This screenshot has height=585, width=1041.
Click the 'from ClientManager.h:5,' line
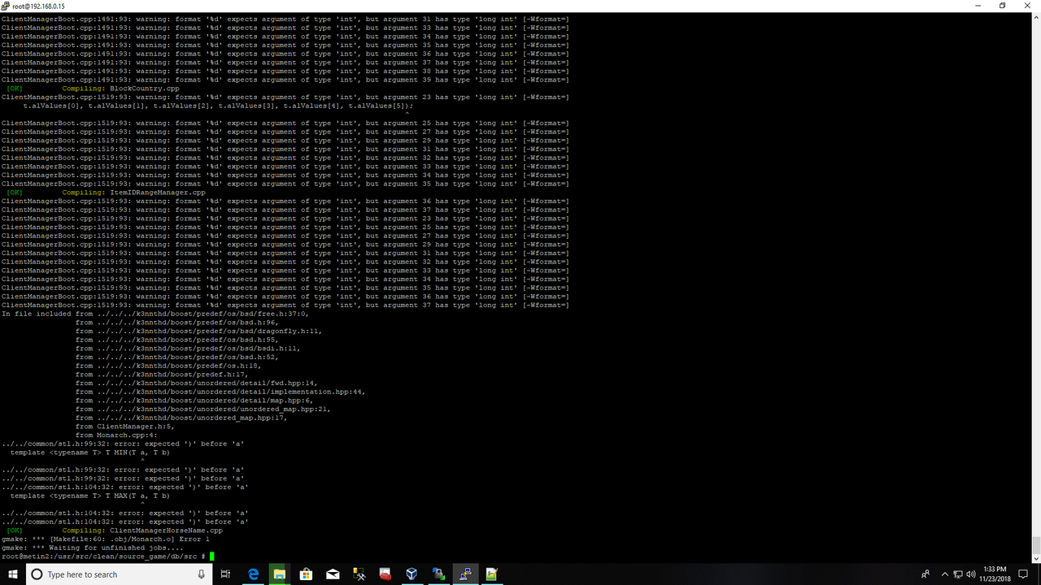click(x=125, y=427)
